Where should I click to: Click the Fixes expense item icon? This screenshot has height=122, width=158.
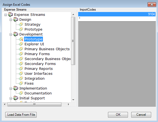pos(21,83)
